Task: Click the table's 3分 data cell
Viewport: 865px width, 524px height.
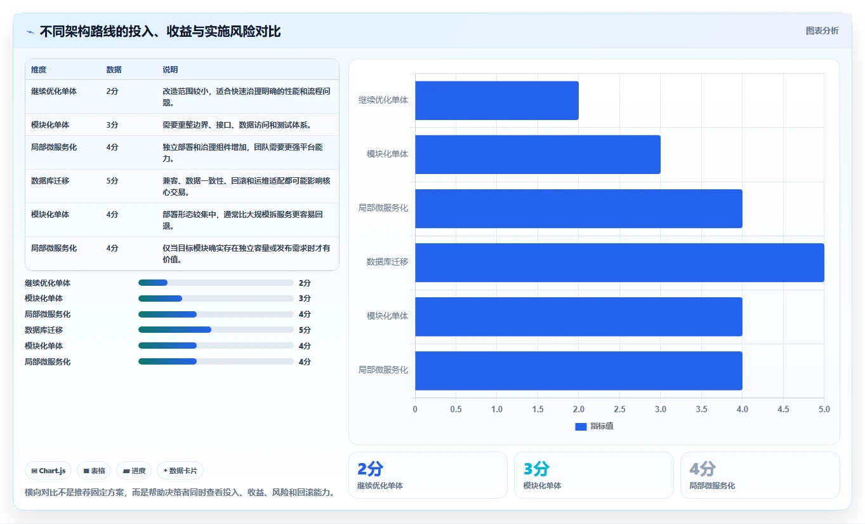Action: click(x=112, y=125)
